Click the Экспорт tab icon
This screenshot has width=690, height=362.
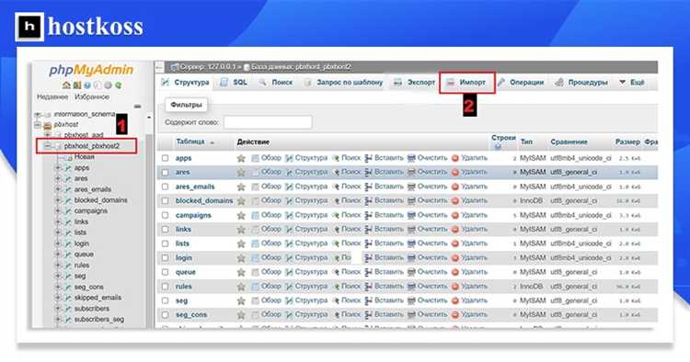397,82
